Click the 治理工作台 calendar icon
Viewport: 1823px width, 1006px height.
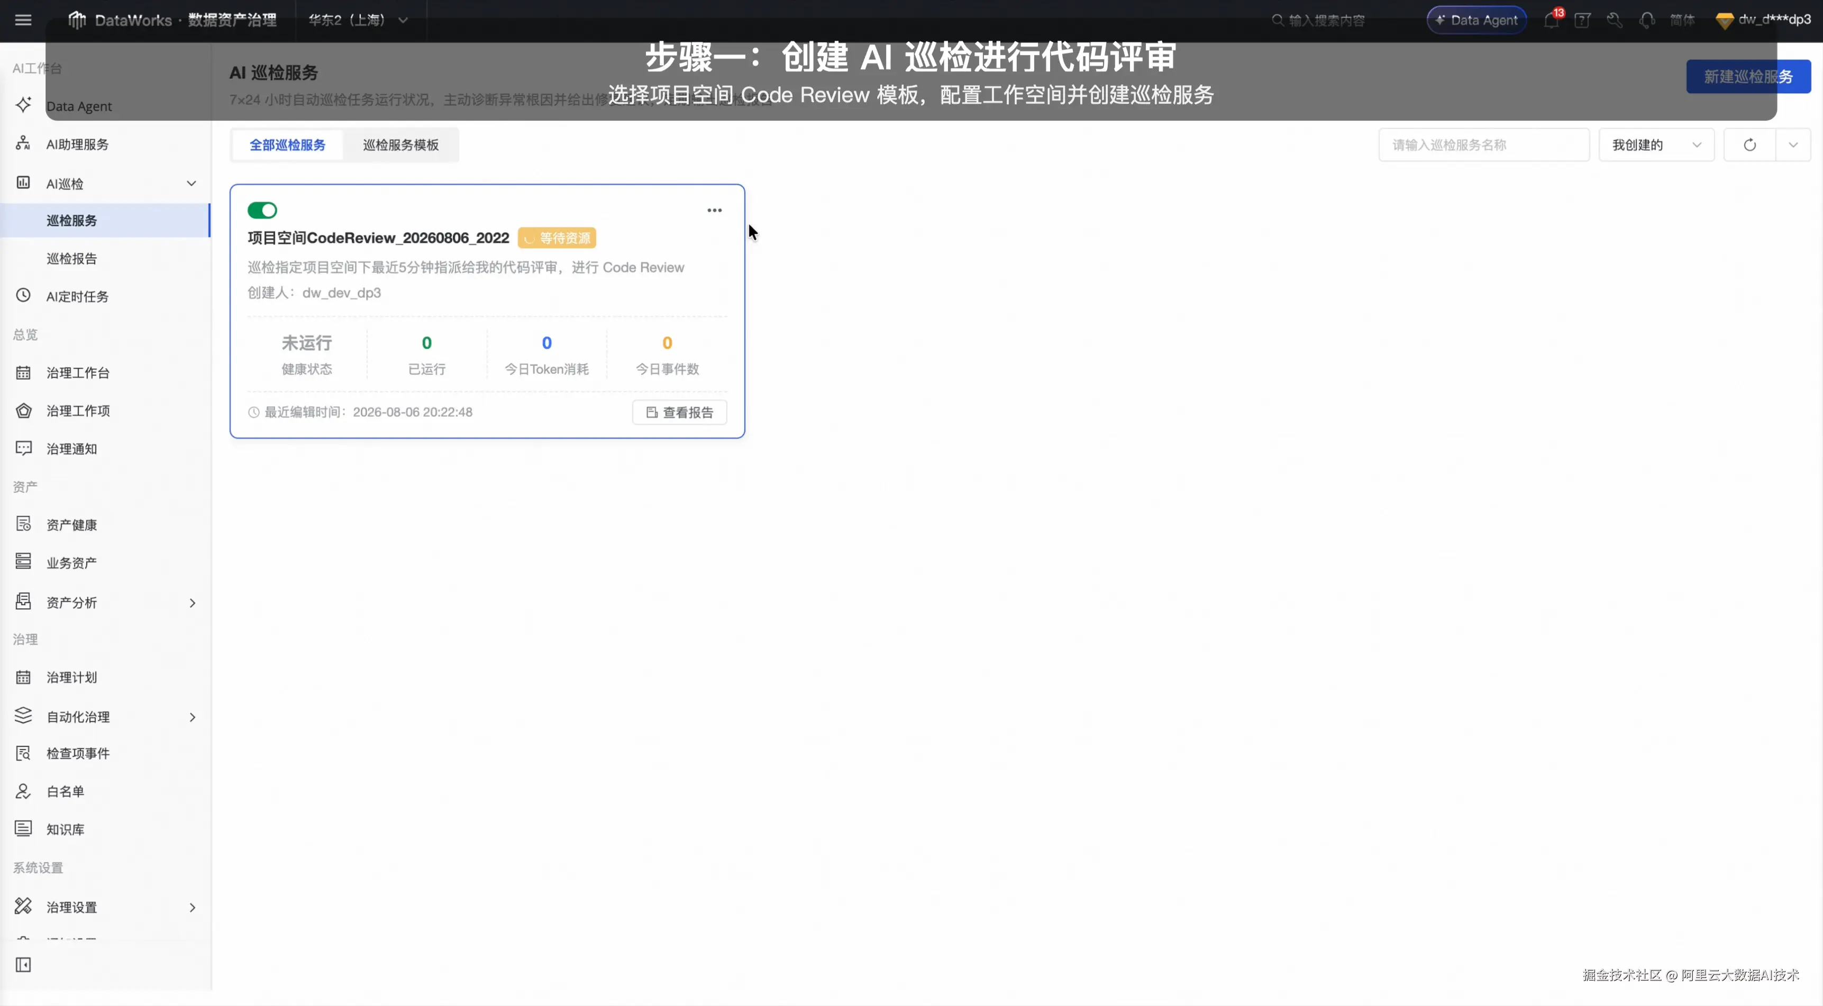pyautogui.click(x=23, y=373)
